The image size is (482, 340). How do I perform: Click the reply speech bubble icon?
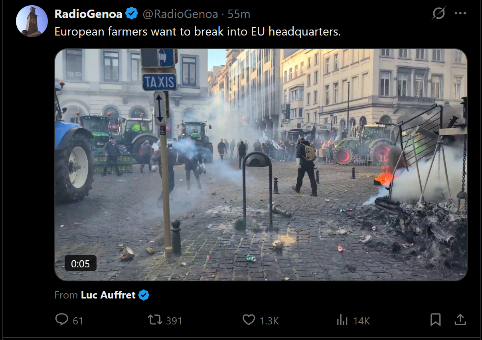pyautogui.click(x=62, y=320)
